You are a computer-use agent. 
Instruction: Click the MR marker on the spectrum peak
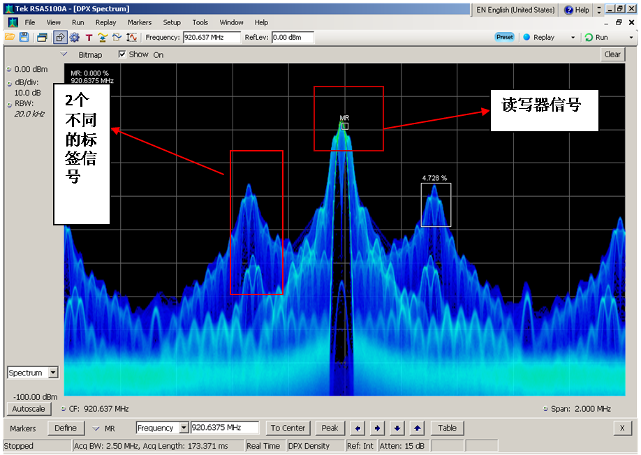pyautogui.click(x=345, y=126)
